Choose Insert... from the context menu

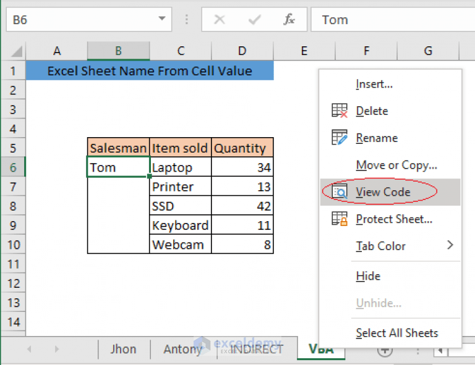coord(374,84)
